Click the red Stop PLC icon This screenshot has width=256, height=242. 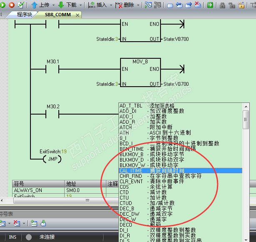click(x=12, y=5)
